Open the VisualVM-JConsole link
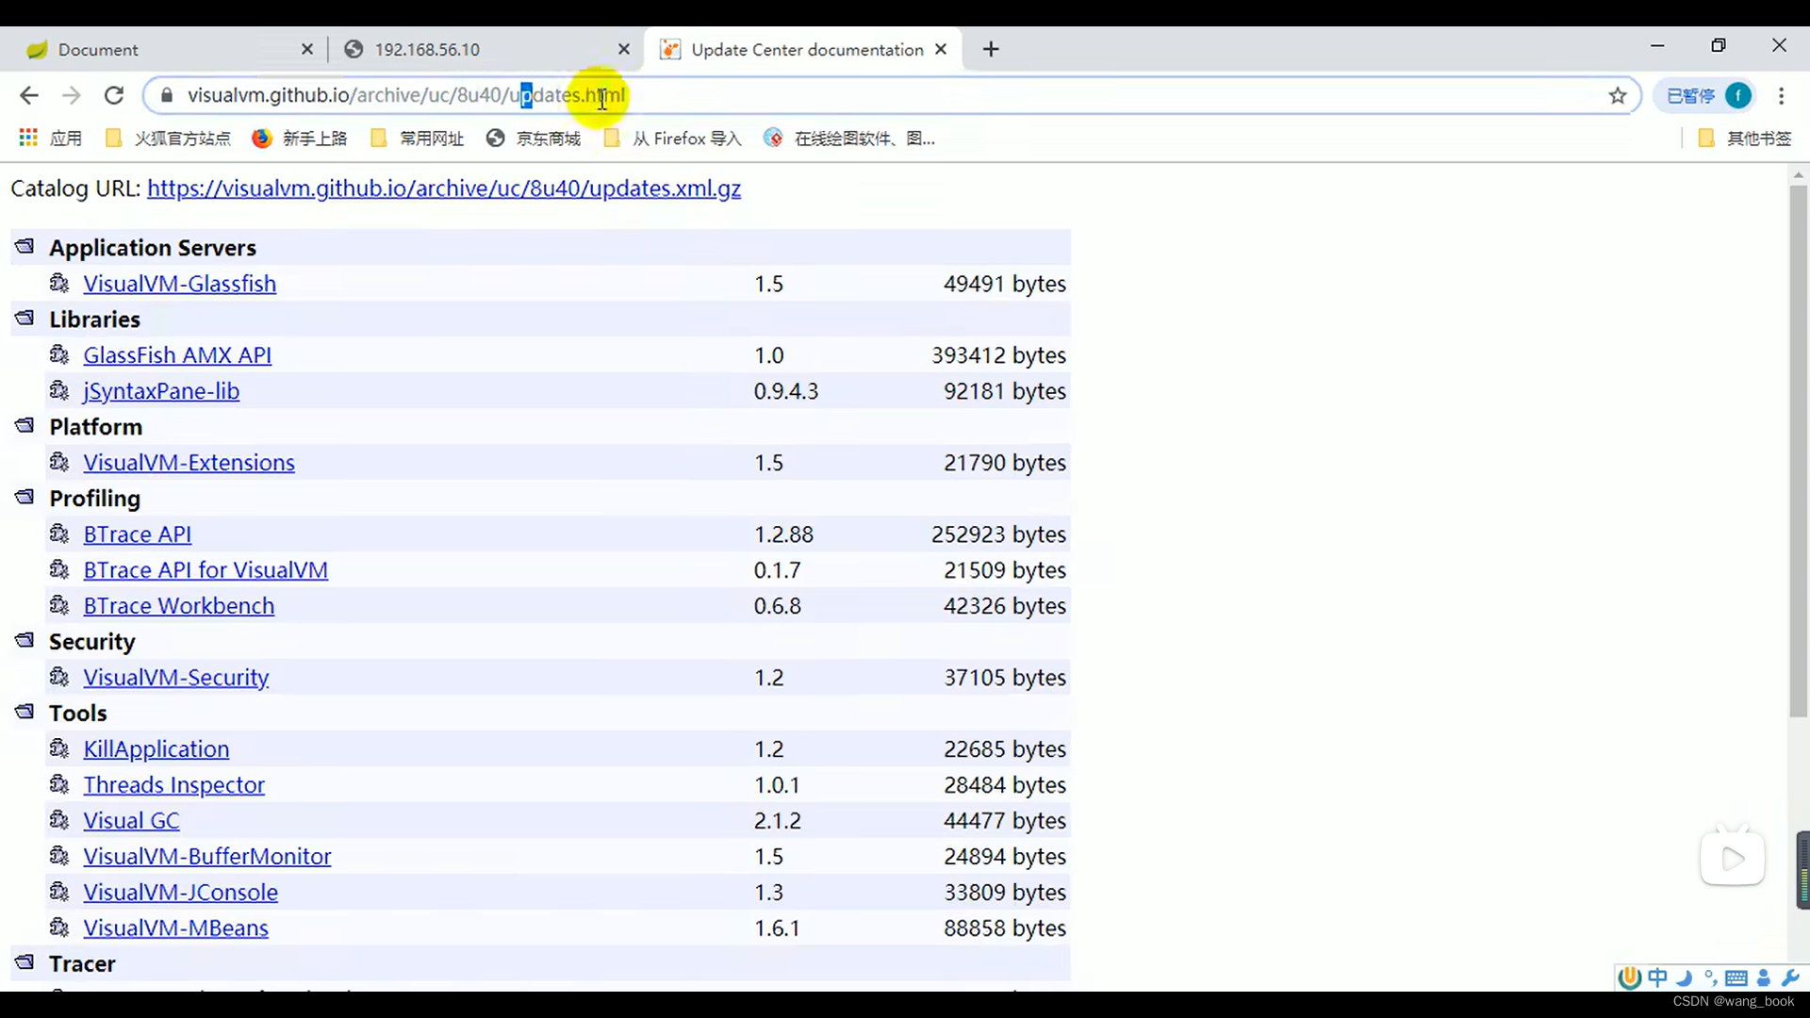This screenshot has height=1018, width=1810. pos(180,893)
